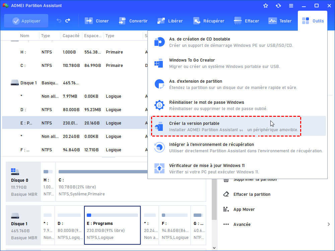Click the partition extension wizard icon
Image resolution: width=335 pixels, height=251 pixels.
[159, 84]
